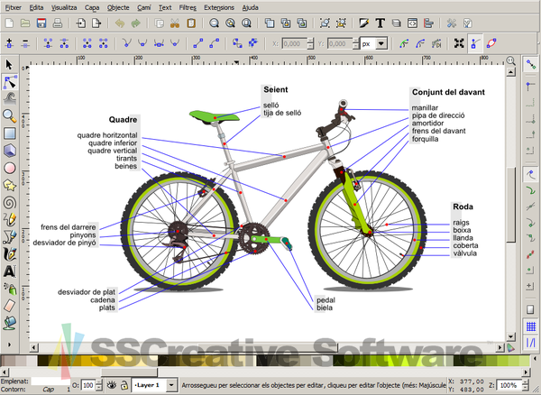Undo with the curved left arrow icon
The height and width of the screenshot is (395, 541).
(120, 23)
